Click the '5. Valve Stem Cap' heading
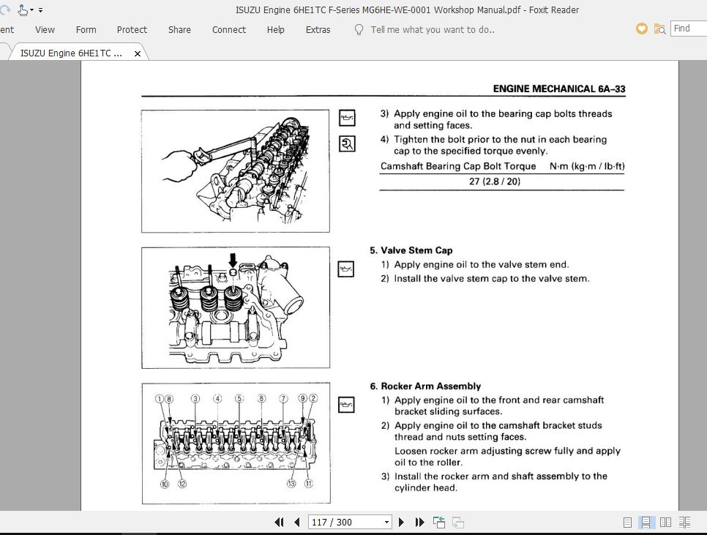The height and width of the screenshot is (535, 707). click(x=411, y=250)
